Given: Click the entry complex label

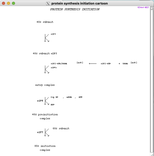Looking at the screenshot, I should [x=45, y=85].
